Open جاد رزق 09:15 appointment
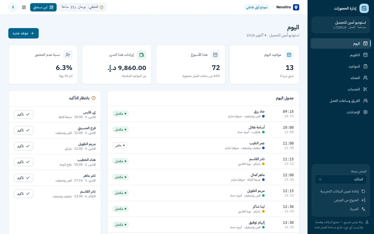 click(x=203, y=114)
